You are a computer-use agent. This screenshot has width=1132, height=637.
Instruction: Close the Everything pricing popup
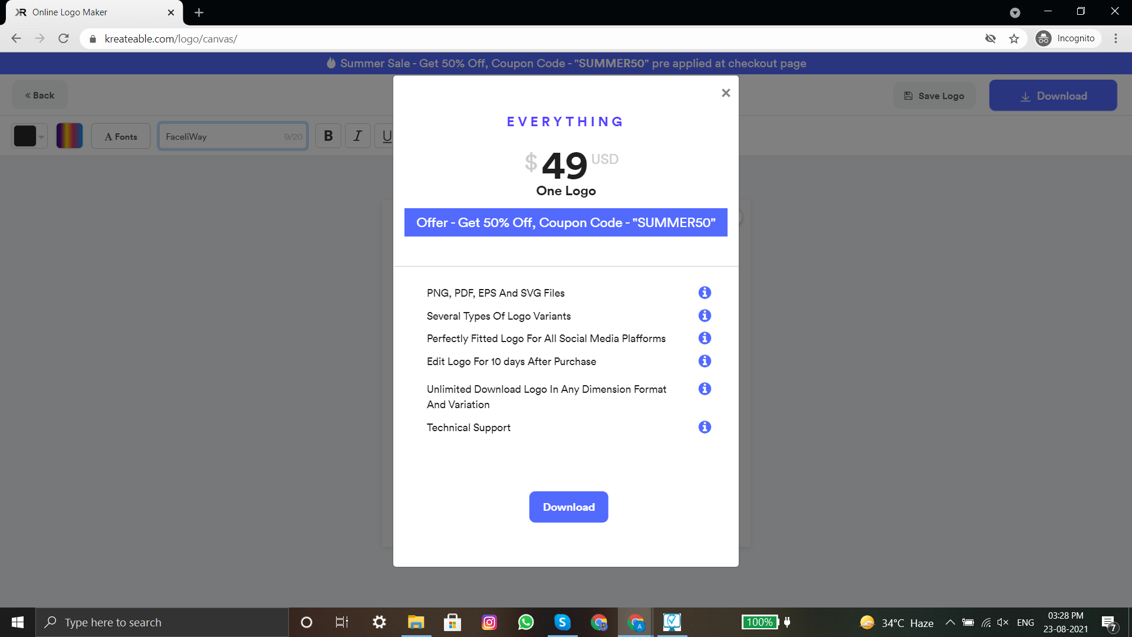point(726,93)
